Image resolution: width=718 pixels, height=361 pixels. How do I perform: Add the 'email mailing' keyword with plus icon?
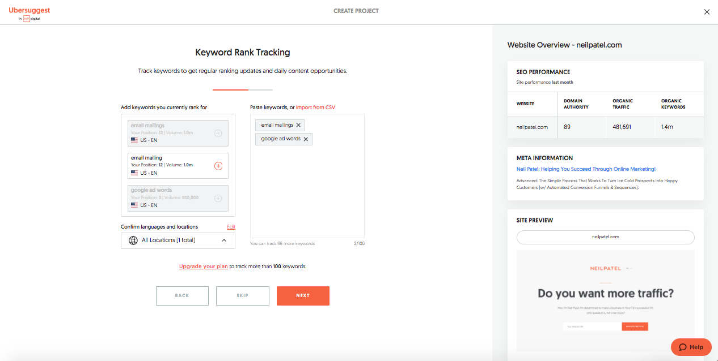click(218, 166)
